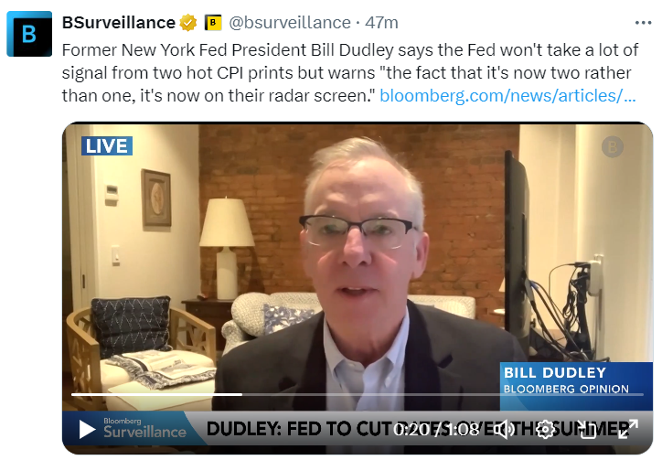Click the gold verified badge
This screenshot has width=662, height=460.
click(x=188, y=22)
